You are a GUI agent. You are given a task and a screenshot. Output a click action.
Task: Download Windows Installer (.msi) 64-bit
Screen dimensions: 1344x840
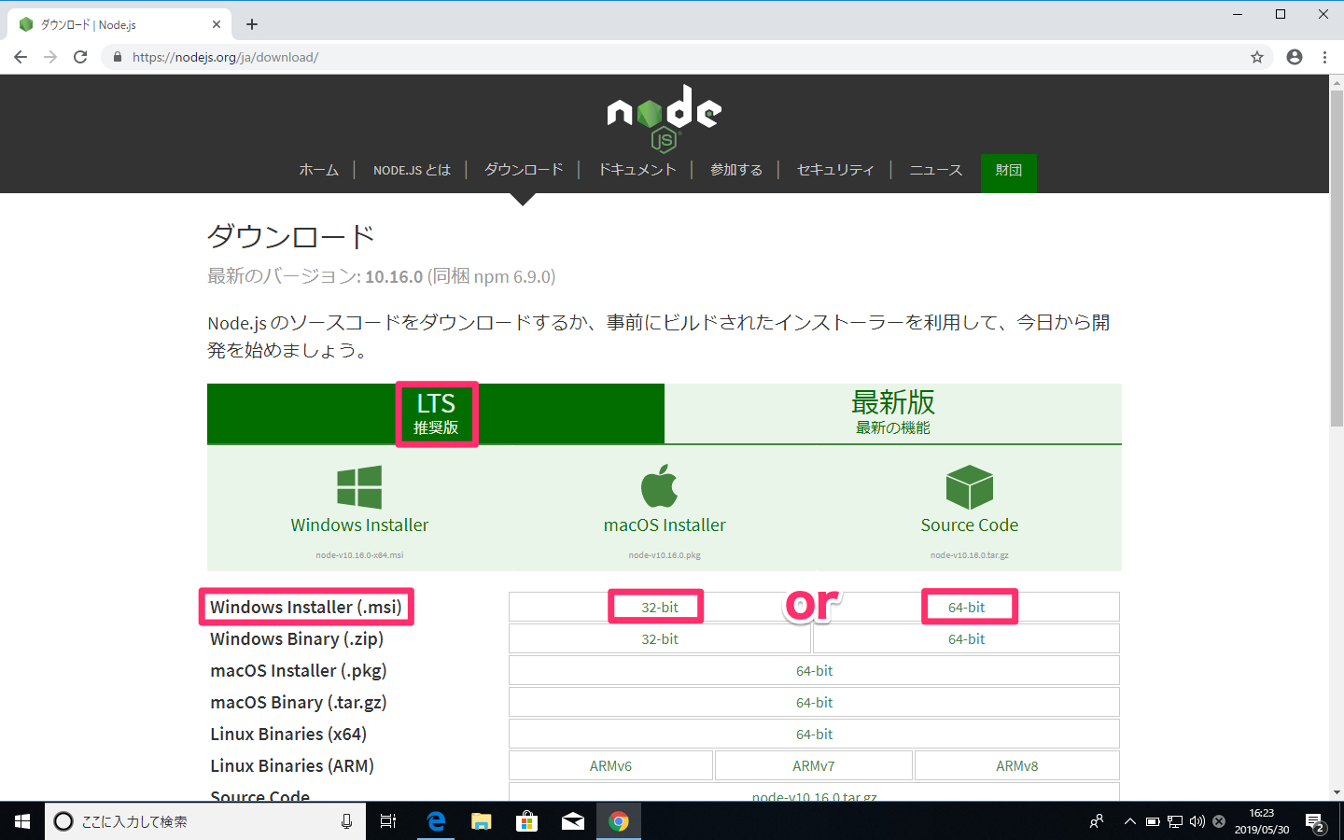(x=966, y=608)
